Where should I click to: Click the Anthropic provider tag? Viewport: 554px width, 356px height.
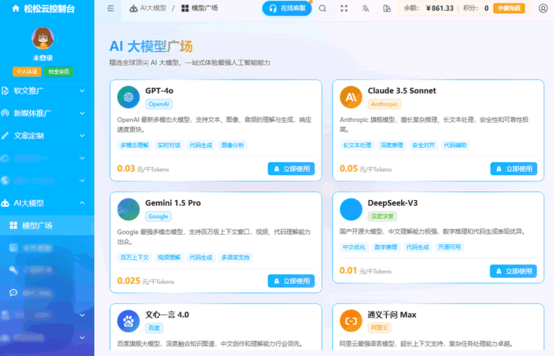click(384, 104)
